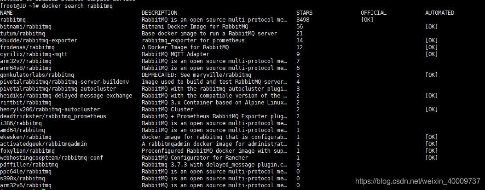Select bitnami/rabbitmq image name
Viewport: 485px width, 190px height.
26,27
